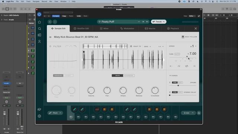Open the Arcade settings hexagon icon
Image resolution: width=238 pixels, height=134 pixels.
point(39,116)
